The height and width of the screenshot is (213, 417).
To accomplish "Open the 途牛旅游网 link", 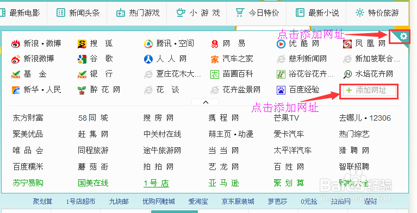I will (162, 151).
